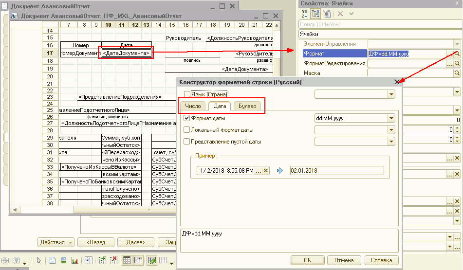The image size is (463, 270).
Task: Click the result field showing 02.01.2018
Action: [337, 171]
